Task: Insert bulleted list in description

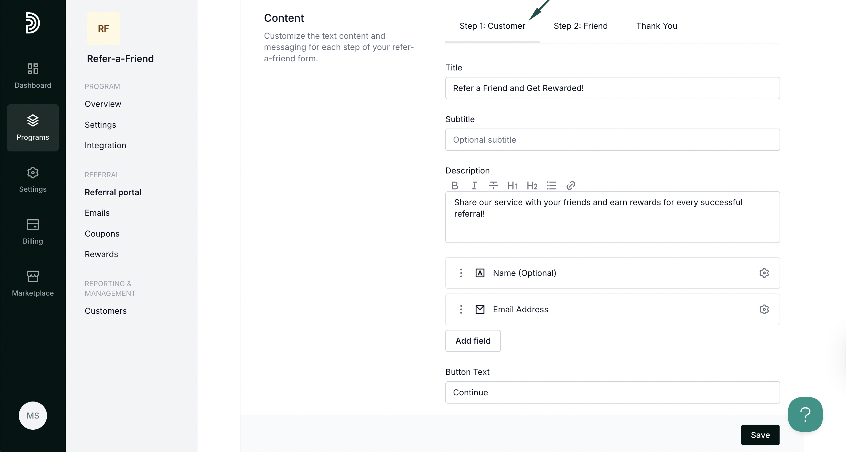Action: (551, 186)
